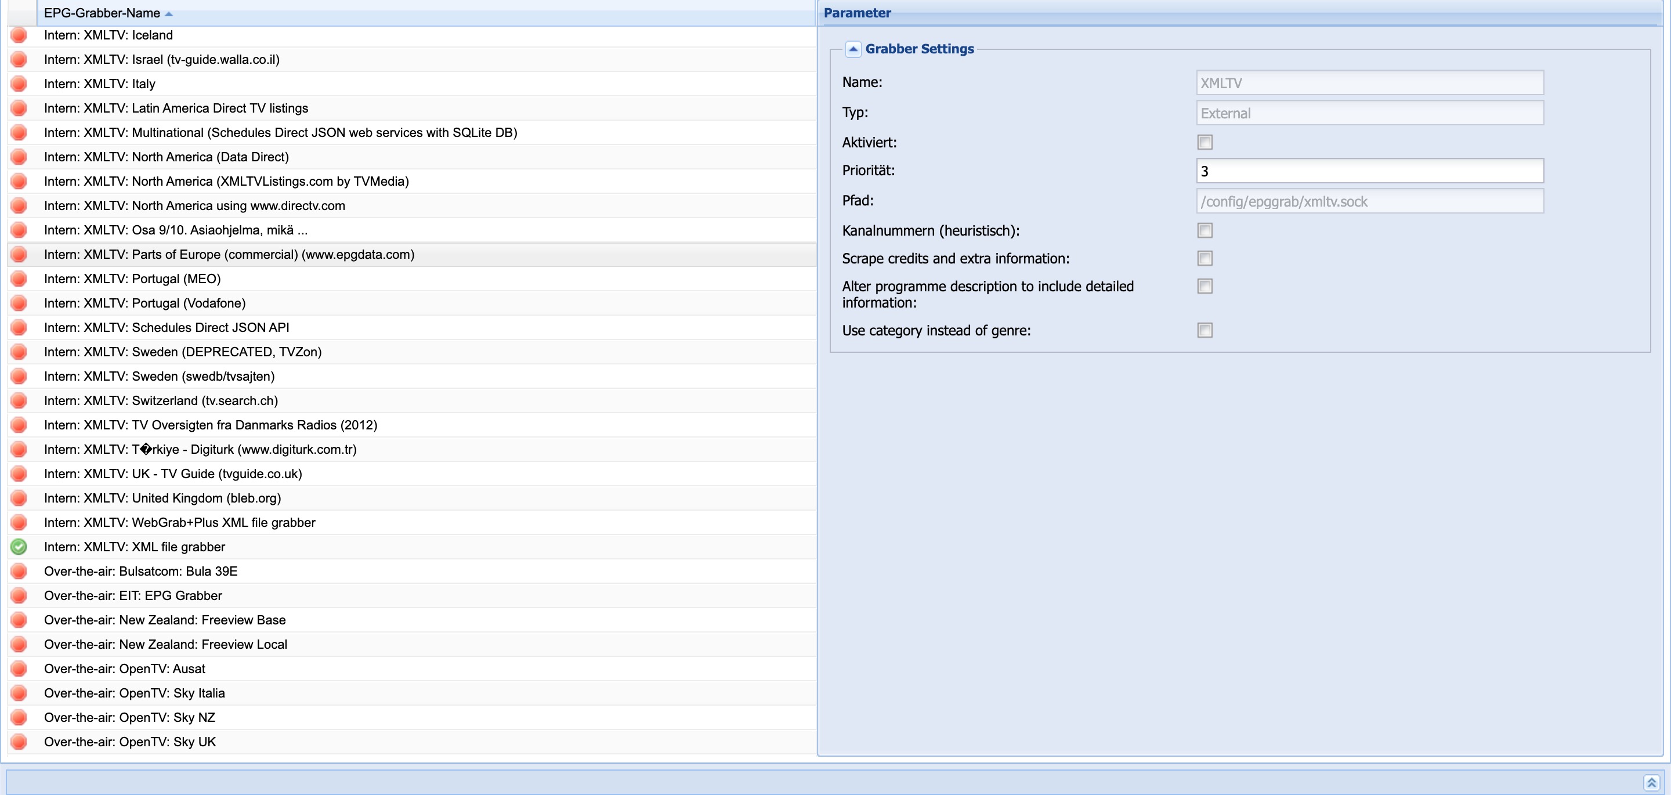
Task: Select Switzerland (tv.search.ch) row
Action: click(411, 400)
